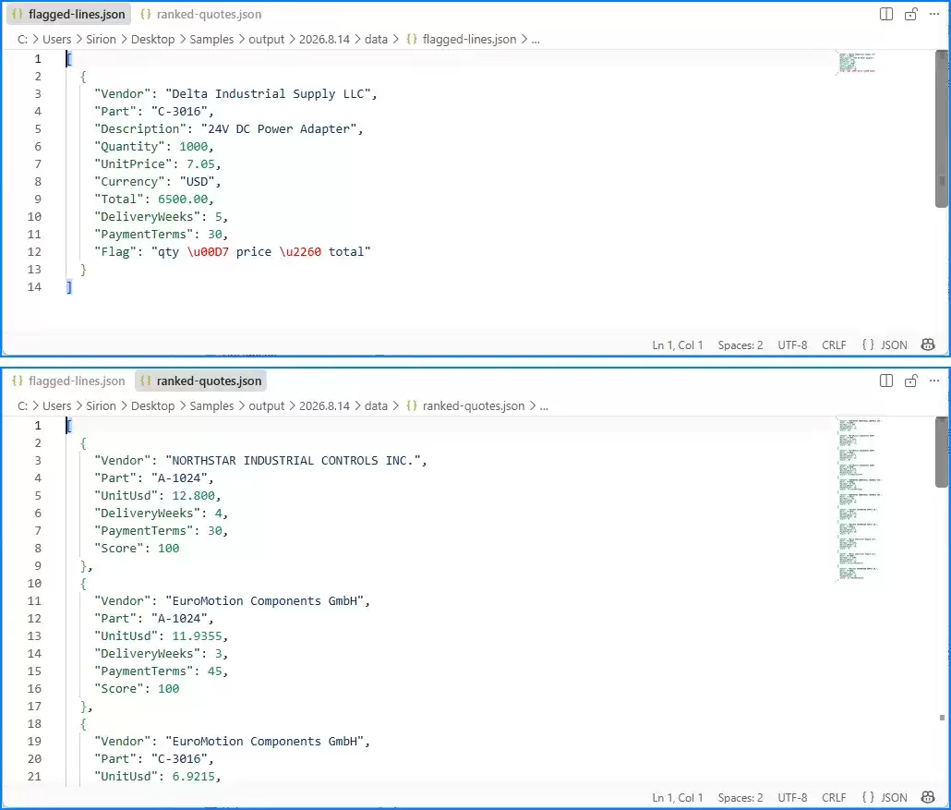The height and width of the screenshot is (810, 951).
Task: Toggle the lock icon in bottom editor
Action: click(910, 381)
